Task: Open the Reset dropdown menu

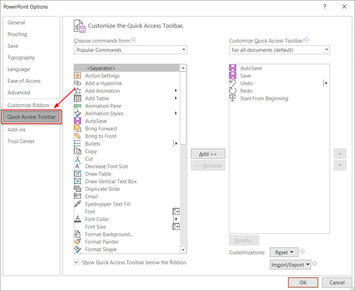Action: (x=284, y=252)
